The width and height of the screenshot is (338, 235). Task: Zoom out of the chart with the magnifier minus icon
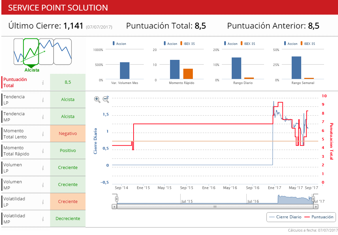106,99
